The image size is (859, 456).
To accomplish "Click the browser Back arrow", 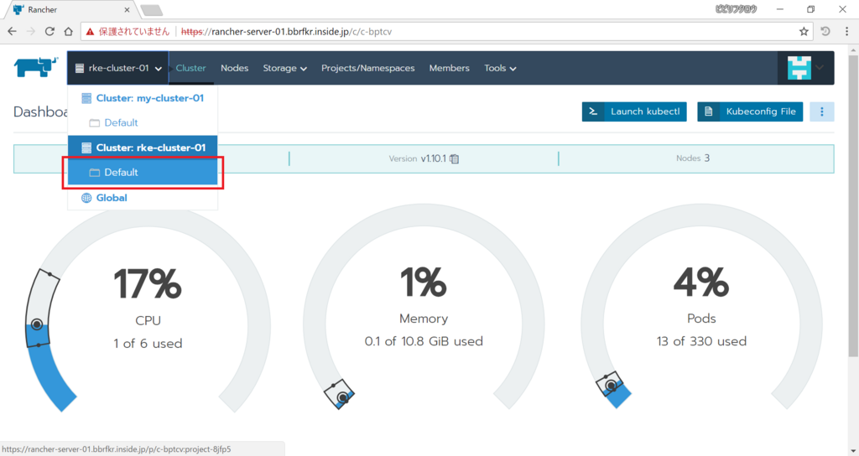I will pos(12,31).
